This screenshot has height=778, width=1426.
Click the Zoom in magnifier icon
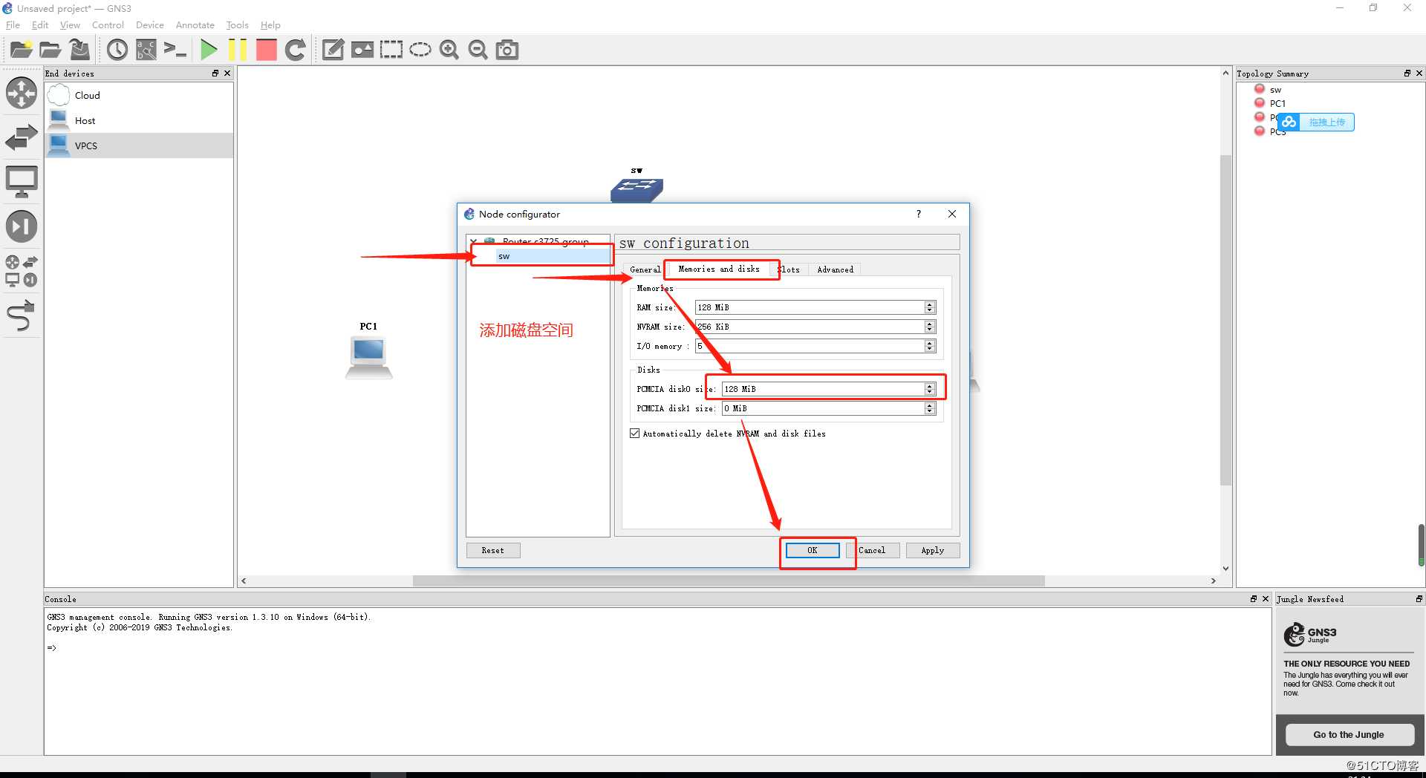449,50
